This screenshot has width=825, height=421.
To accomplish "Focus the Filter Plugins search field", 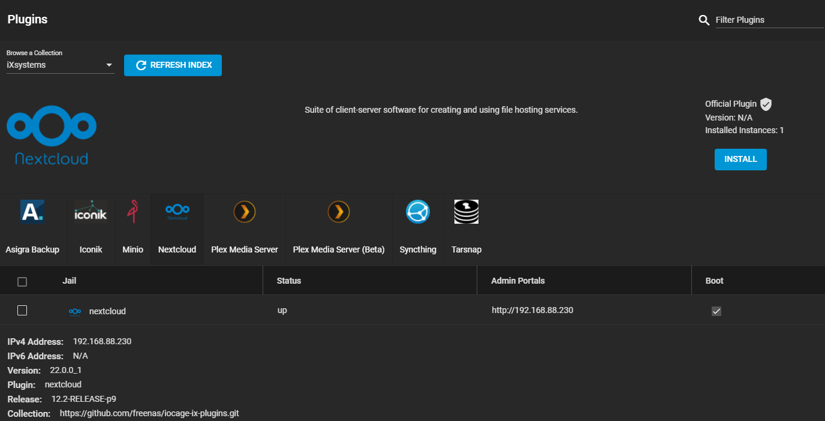I will (x=769, y=20).
